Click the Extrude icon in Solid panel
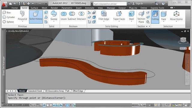The width and height of the screenshot is (192, 108). pyautogui.click(x=46, y=13)
